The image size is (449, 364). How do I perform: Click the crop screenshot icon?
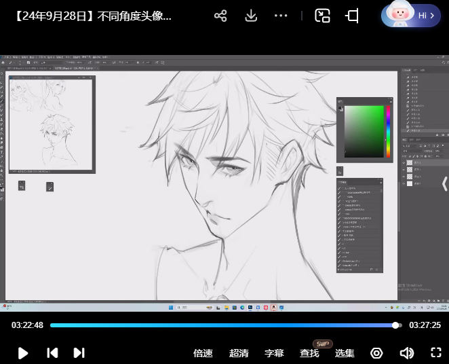[x=352, y=16]
